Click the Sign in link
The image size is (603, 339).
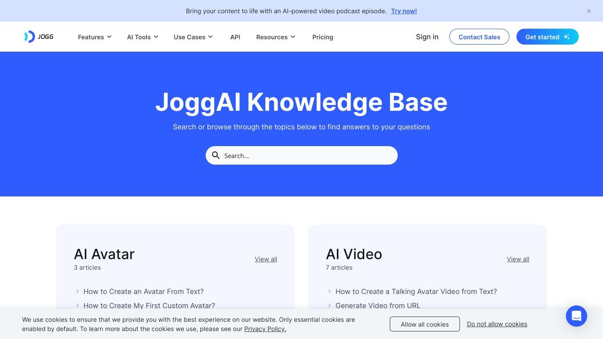427,37
